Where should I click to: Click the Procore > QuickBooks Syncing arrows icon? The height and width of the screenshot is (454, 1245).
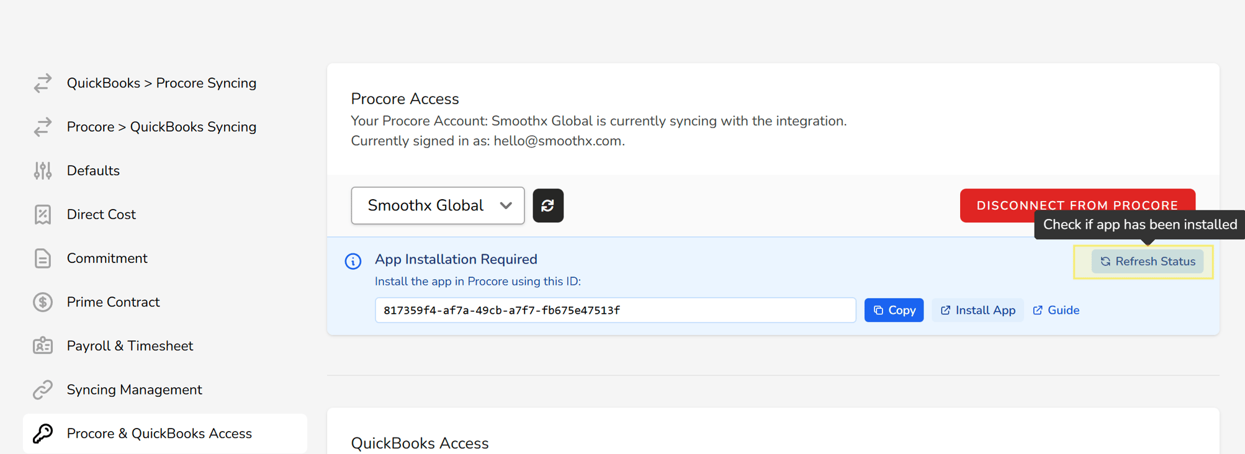click(x=43, y=127)
